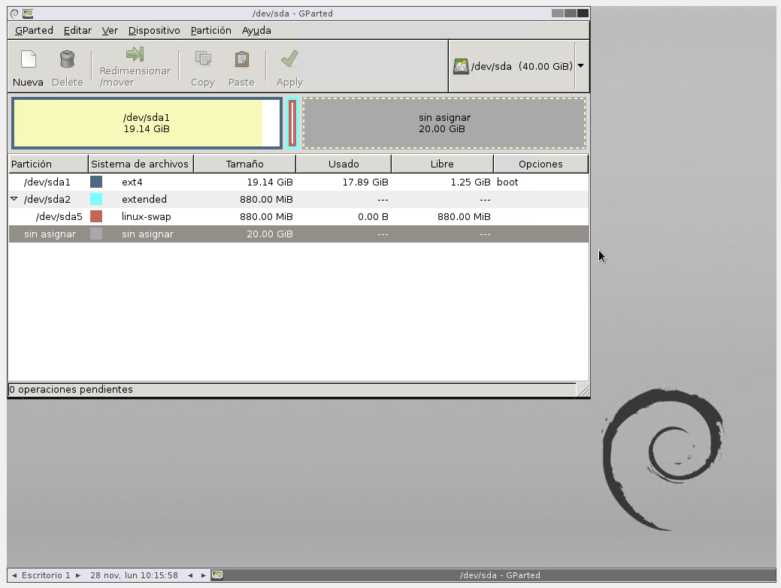Viewport: 781px width, 588px height.
Task: Open the Dispositivo menu
Action: (x=154, y=30)
